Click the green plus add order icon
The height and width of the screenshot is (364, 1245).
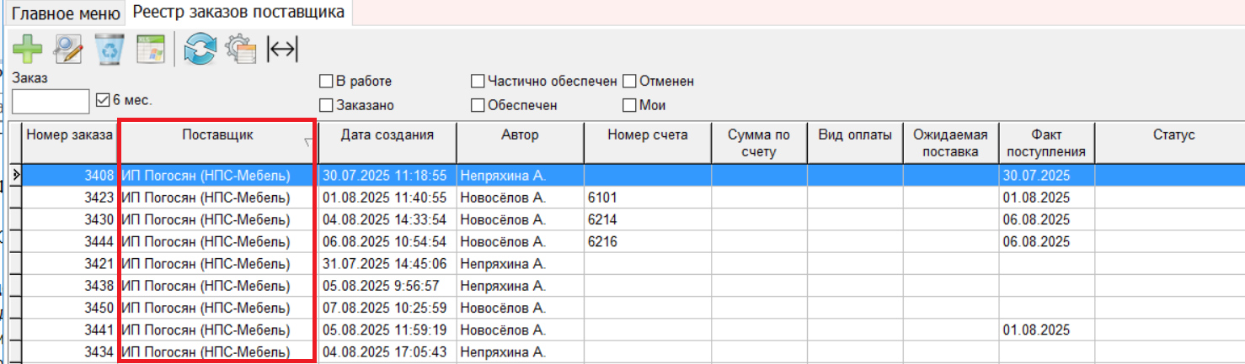[27, 49]
